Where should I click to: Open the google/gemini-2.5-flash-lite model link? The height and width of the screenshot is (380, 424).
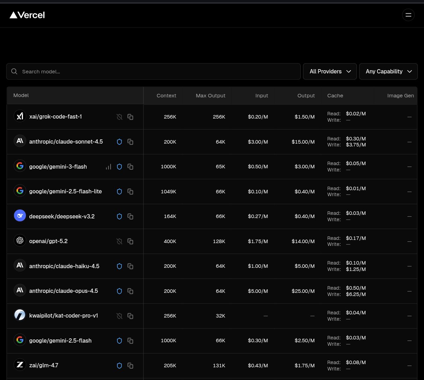65,191
